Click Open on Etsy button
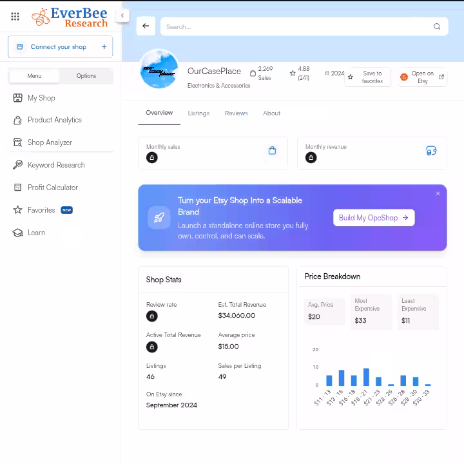 422,77
